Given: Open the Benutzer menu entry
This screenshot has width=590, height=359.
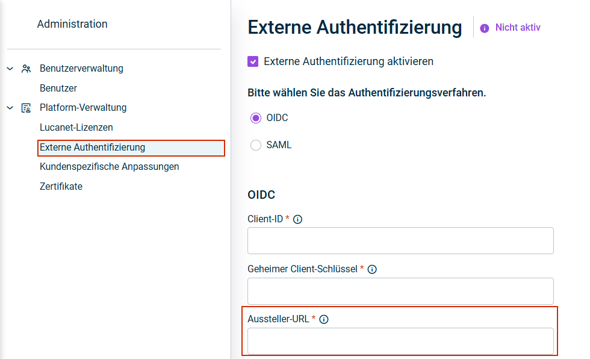Looking at the screenshot, I should point(58,89).
